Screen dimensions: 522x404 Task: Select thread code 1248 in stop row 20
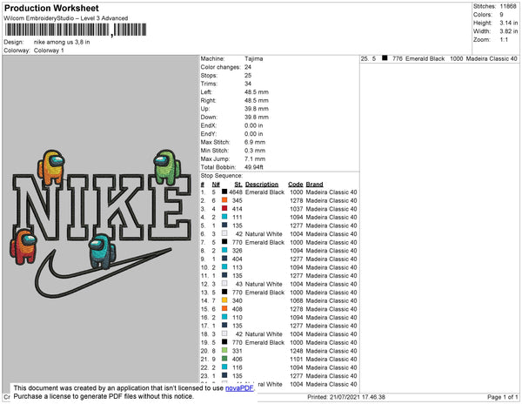coord(297,351)
